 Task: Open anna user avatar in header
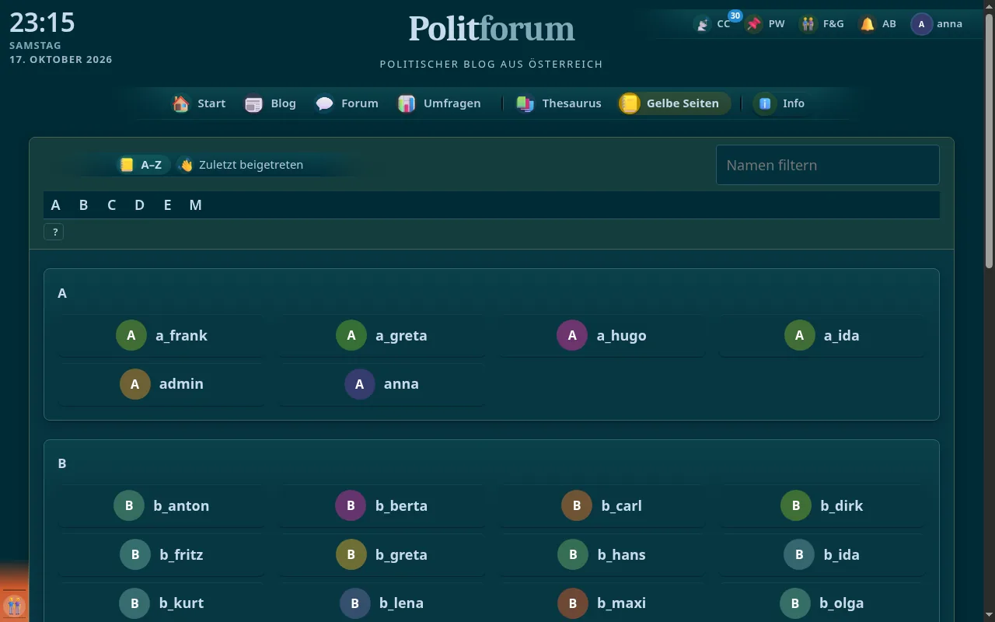(922, 24)
